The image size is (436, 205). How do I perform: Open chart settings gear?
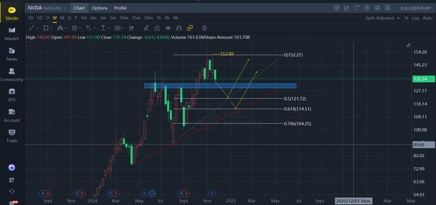click(x=367, y=8)
